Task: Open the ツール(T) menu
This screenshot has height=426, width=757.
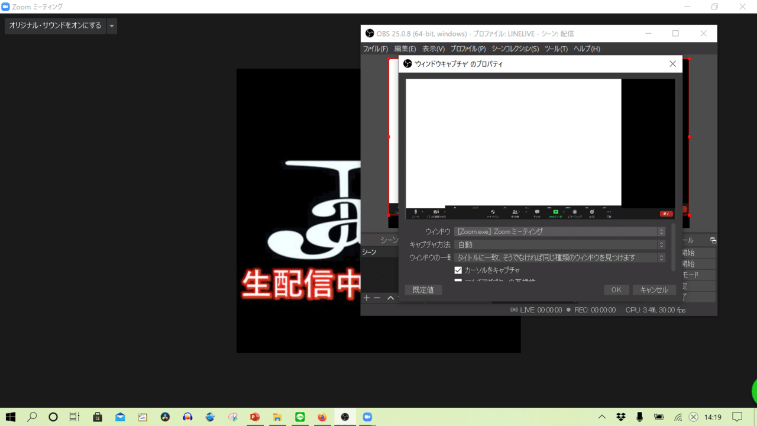Action: pos(556,49)
